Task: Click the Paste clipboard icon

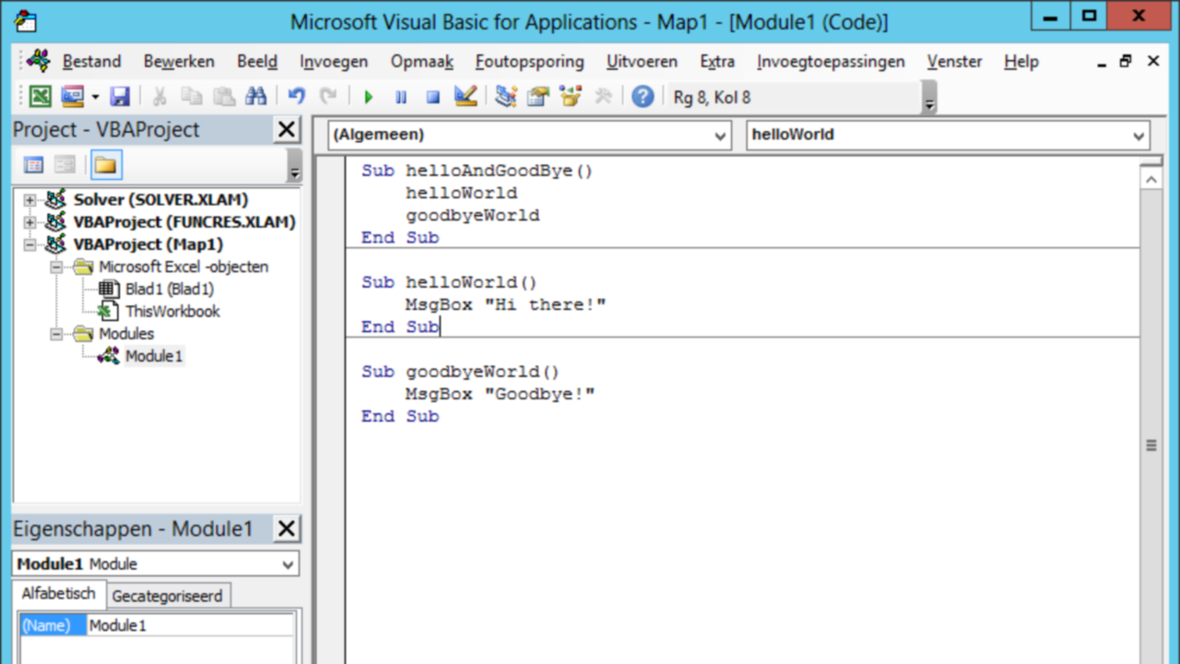Action: (224, 97)
